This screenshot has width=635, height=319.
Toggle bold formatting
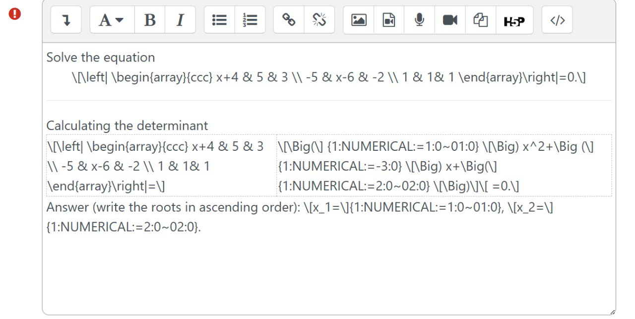[x=150, y=20]
